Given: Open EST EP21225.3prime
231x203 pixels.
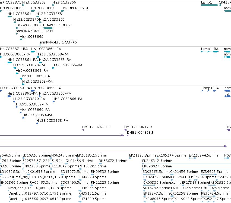Looking at the screenshot, I should pyautogui.click(x=143, y=155).
